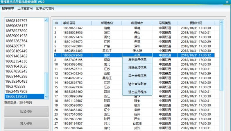The width and height of the screenshot is (231, 131).
Task: Click table number 18605459246
Action: tap(73, 73)
